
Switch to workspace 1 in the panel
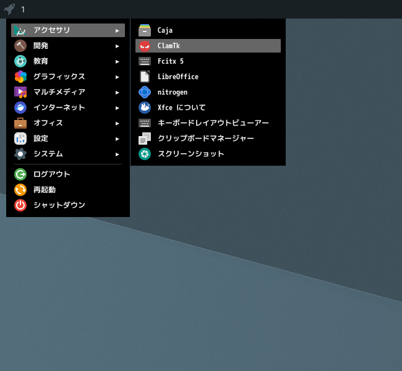pyautogui.click(x=23, y=10)
